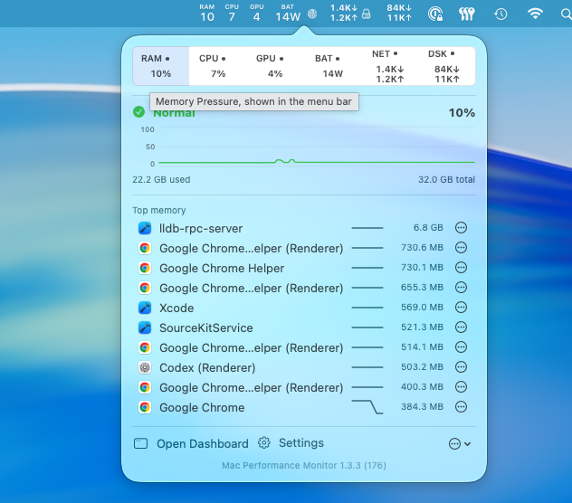Open more options for 655.3 MB Chrome Renderer

[x=461, y=288]
